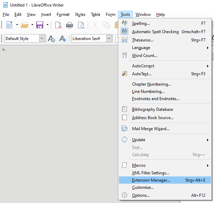Open the Mail Merge Wizard entry
This screenshot has height=203, width=214.
point(150,129)
